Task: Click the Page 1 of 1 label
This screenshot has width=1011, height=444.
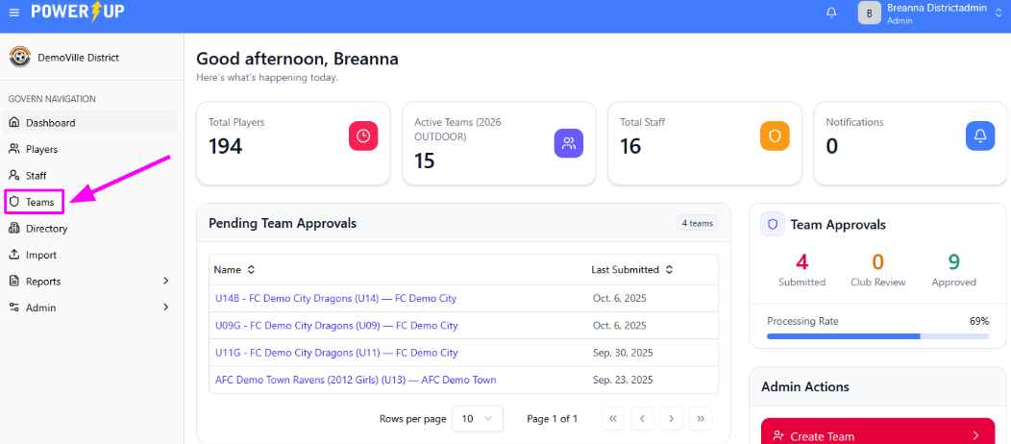Action: (552, 419)
